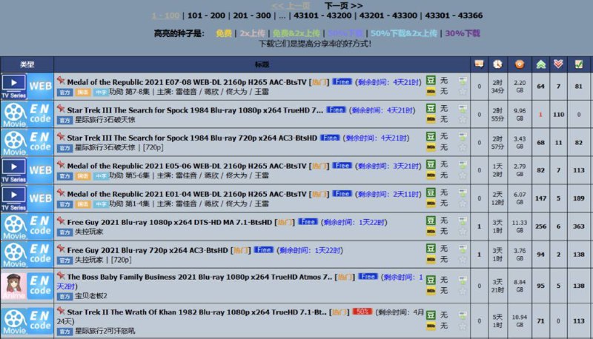
Task: Bookmark Star Trek III 1080p with the star
Action: point(463,119)
